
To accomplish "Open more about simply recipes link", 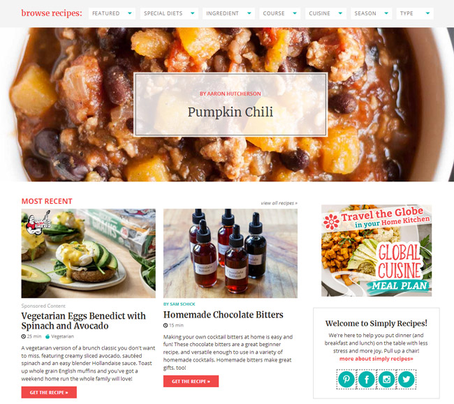I will coord(376,359).
